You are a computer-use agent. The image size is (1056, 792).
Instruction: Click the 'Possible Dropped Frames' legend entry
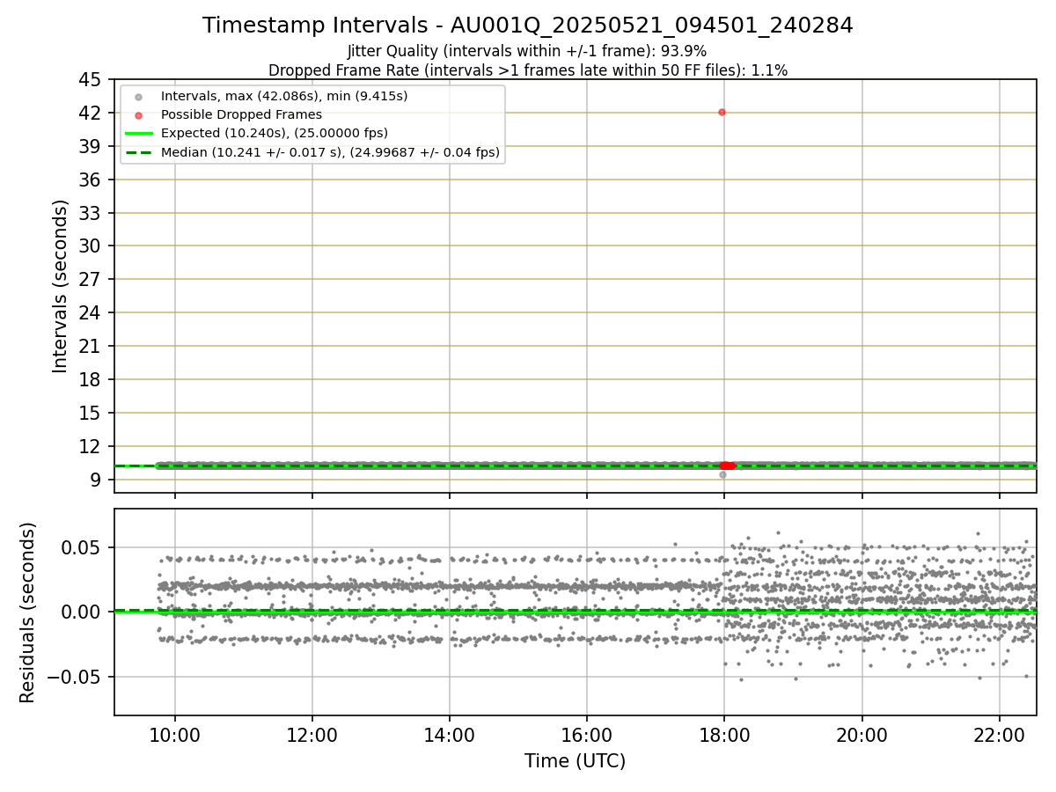pyautogui.click(x=241, y=114)
